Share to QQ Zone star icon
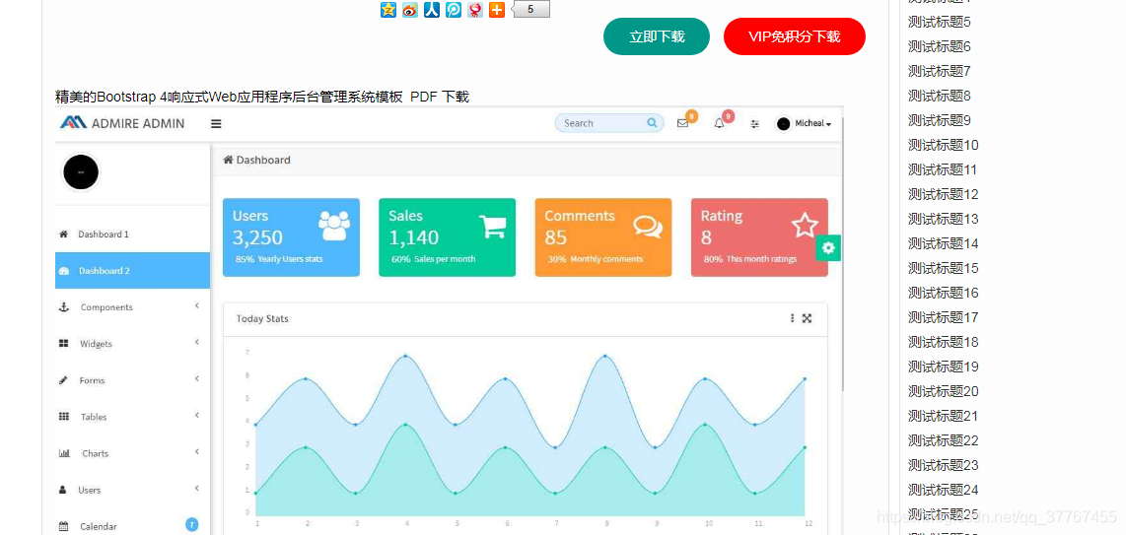This screenshot has width=1126, height=535. [388, 9]
